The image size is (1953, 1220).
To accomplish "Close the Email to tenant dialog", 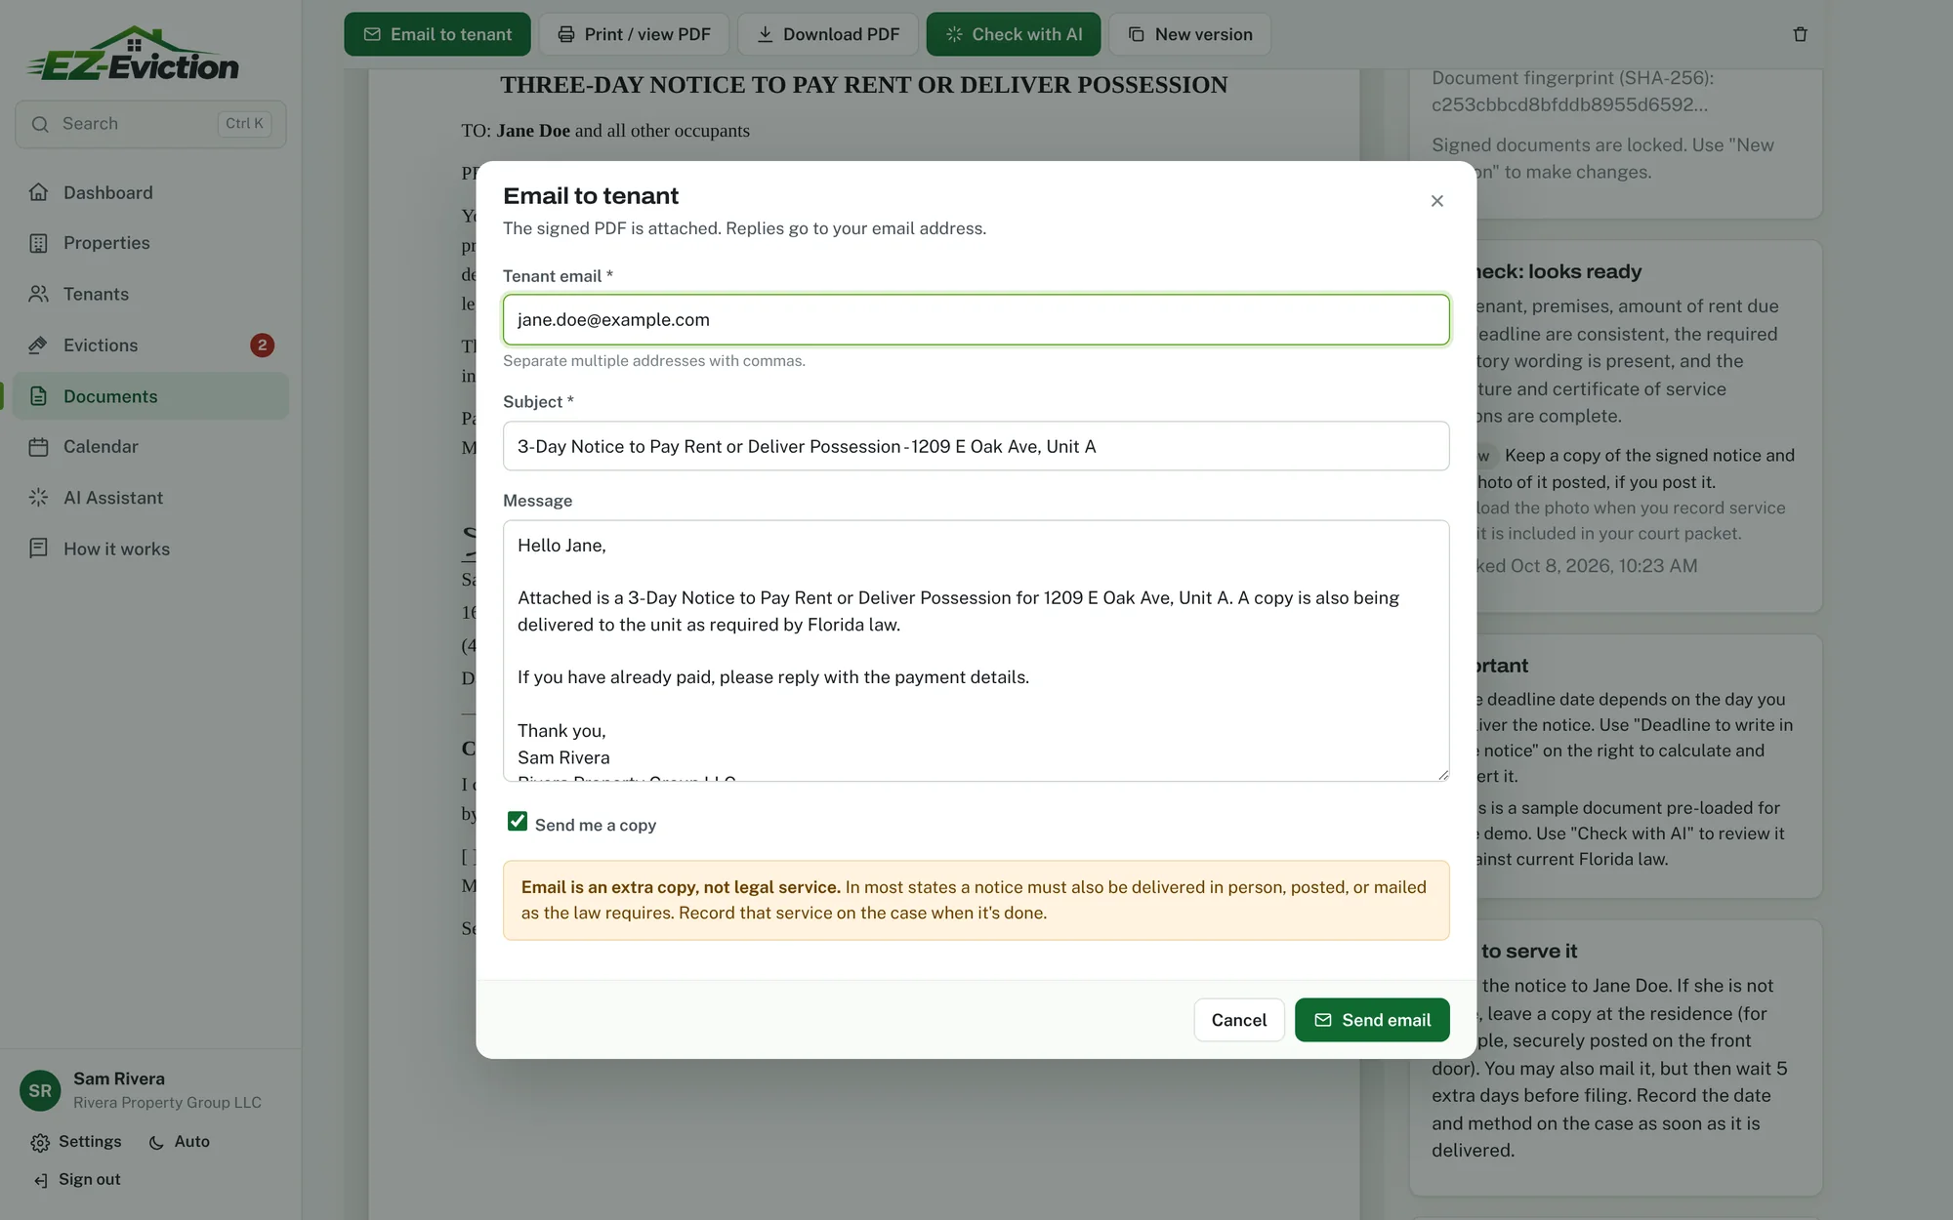I will pos(1436,201).
